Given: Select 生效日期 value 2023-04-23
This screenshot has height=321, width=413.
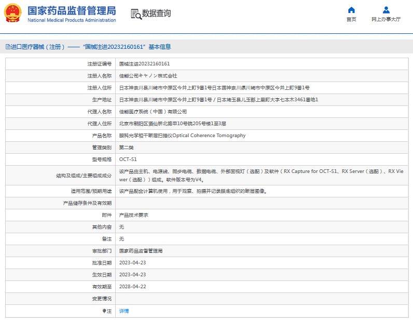Looking at the screenshot, I should point(132,275).
